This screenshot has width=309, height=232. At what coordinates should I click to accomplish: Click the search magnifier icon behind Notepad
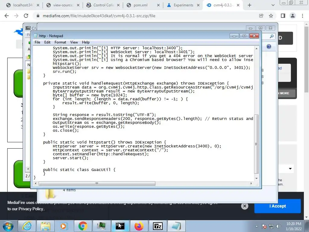[x=272, y=36]
